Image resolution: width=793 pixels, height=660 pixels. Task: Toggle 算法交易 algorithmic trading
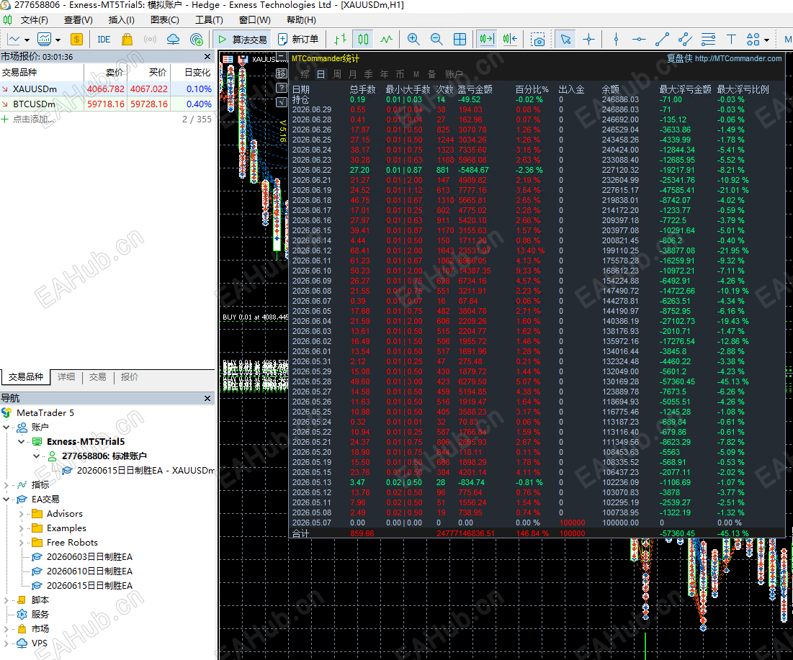(x=242, y=40)
